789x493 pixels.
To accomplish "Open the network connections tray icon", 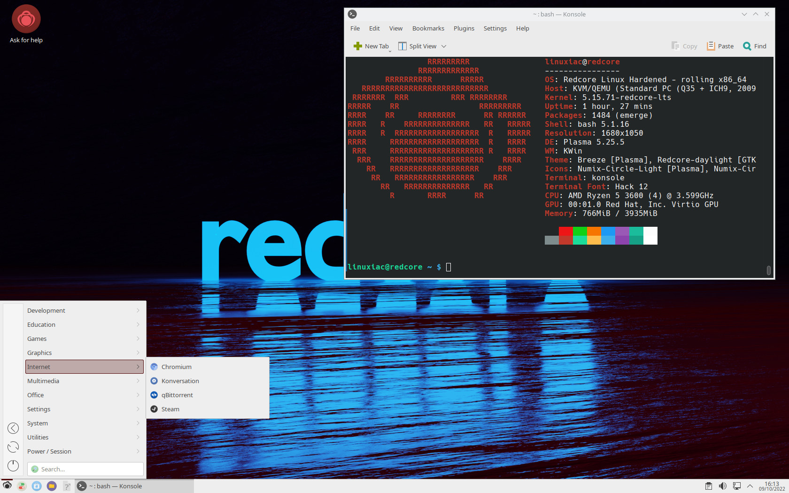I will 737,486.
